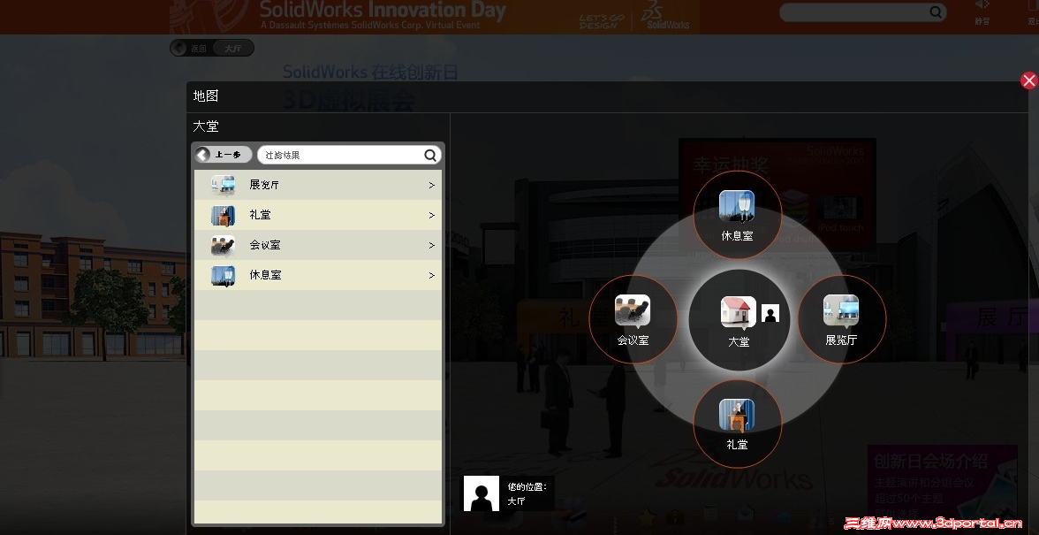Expand 会议室 row with its arrow
This screenshot has width=1039, height=535.
(431, 245)
